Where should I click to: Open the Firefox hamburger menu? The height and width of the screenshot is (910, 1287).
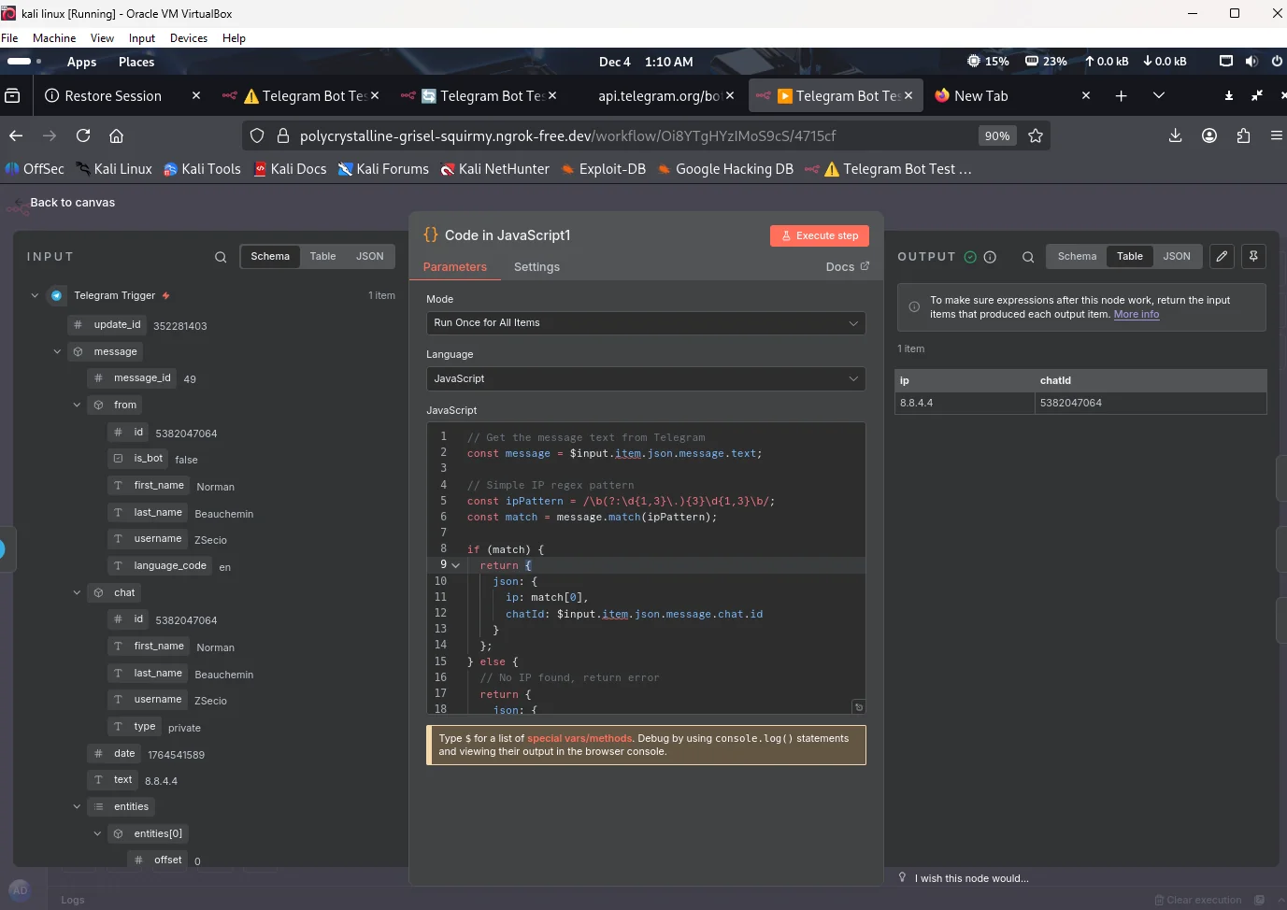coord(1276,135)
